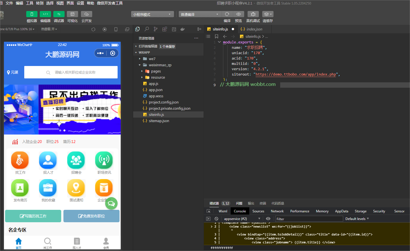The image size is (410, 251).
Task: Click the bookmark icon in editor breadcrumb bar
Action: tap(217, 36)
